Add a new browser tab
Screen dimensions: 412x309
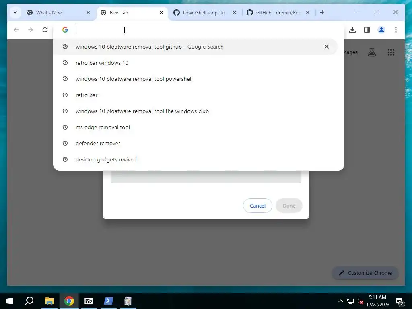(322, 12)
